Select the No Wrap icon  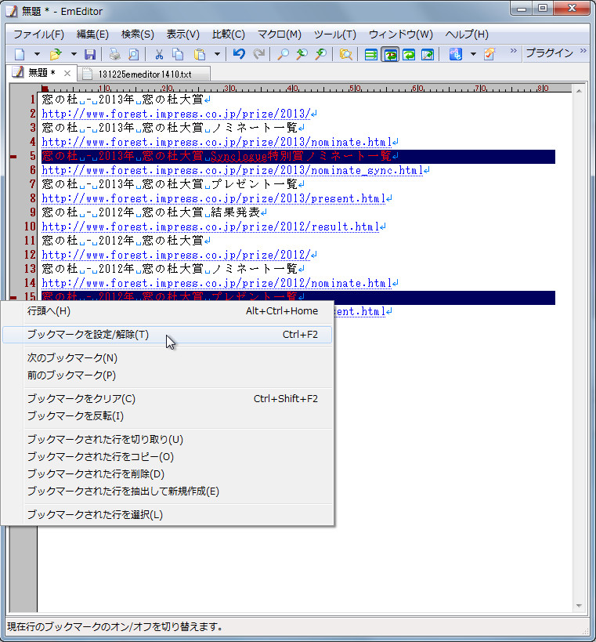point(370,54)
